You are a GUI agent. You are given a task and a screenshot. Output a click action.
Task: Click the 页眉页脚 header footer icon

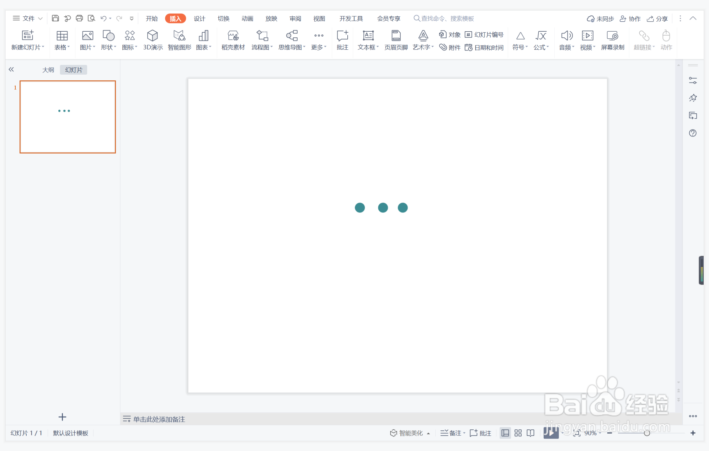396,36
